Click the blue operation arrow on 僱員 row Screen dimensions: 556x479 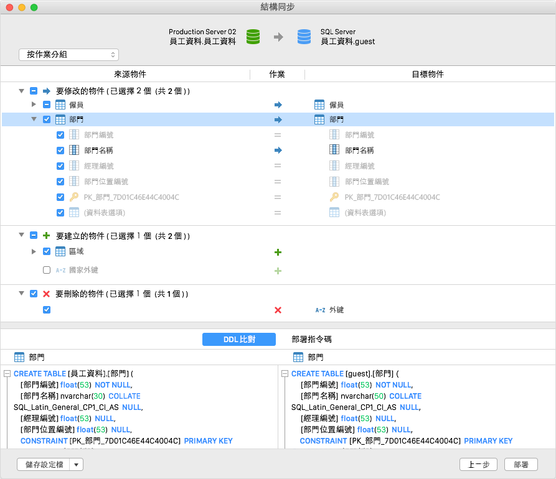click(x=278, y=105)
